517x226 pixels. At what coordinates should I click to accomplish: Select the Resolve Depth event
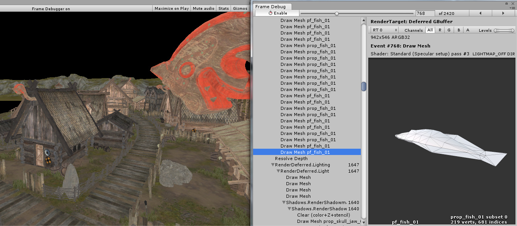[291, 159]
